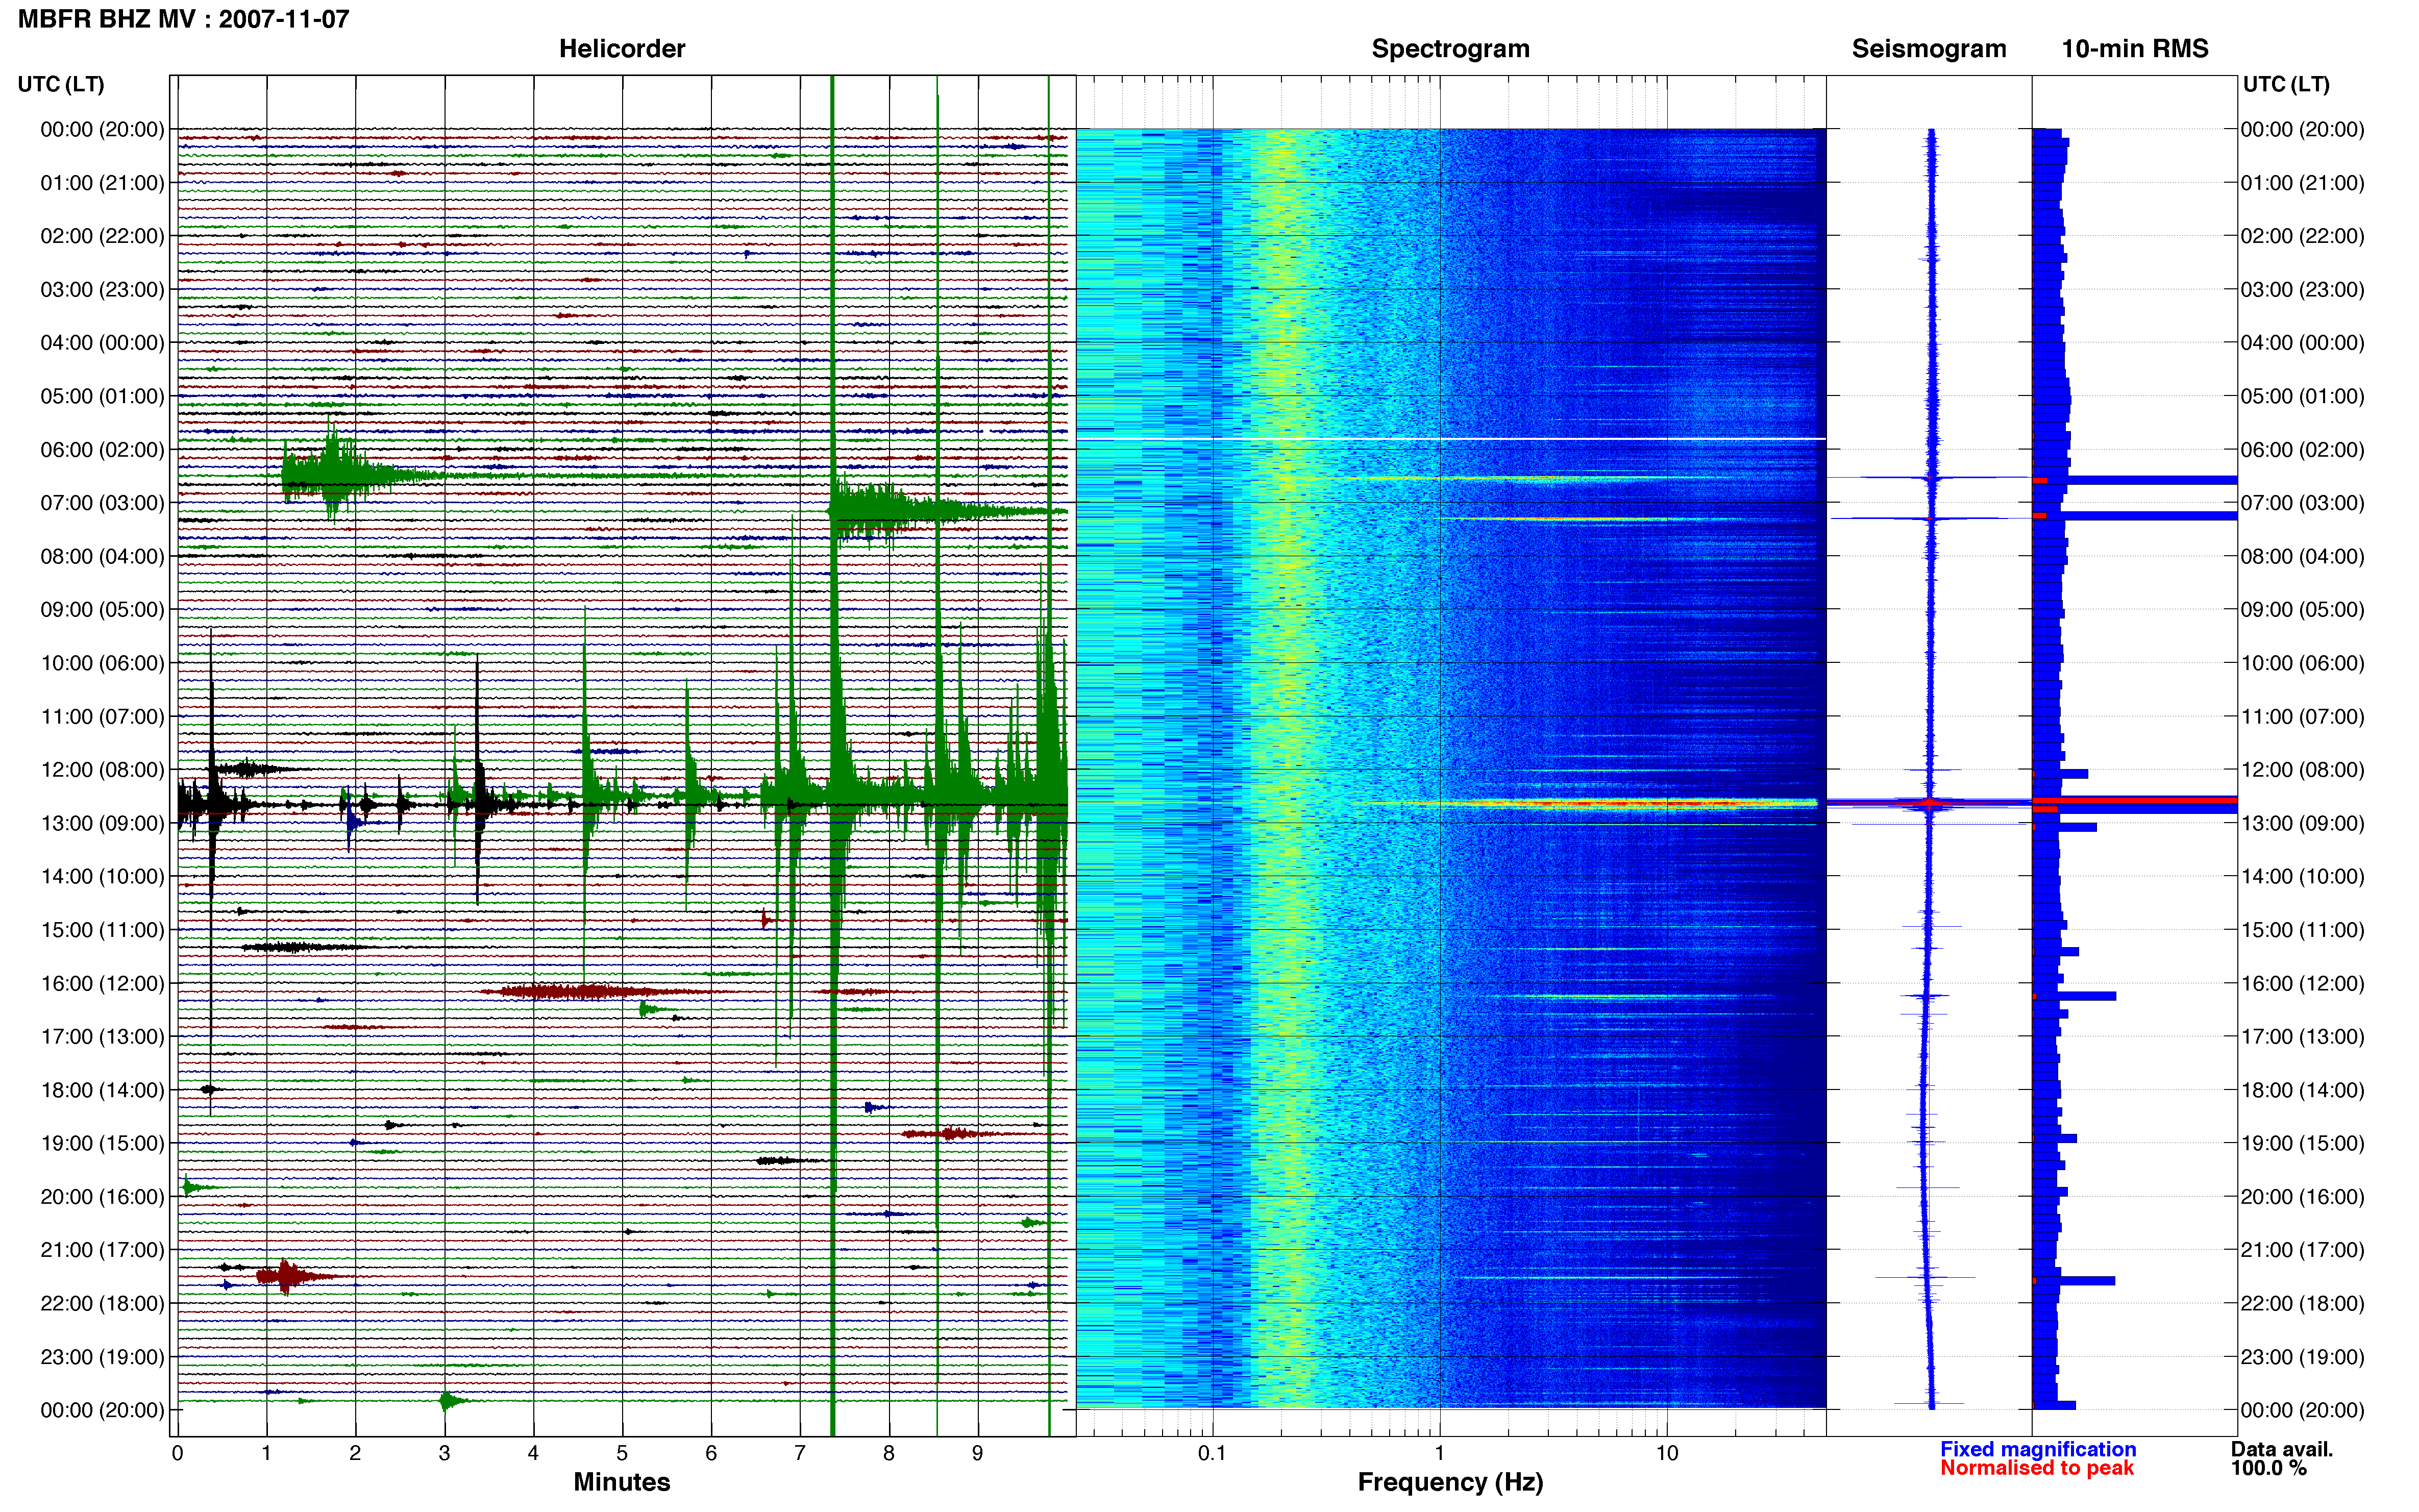Viewport: 2419px width, 1512px height.
Task: Click the 'Frequency (Hz)' x-axis label
Action: point(1450,1482)
